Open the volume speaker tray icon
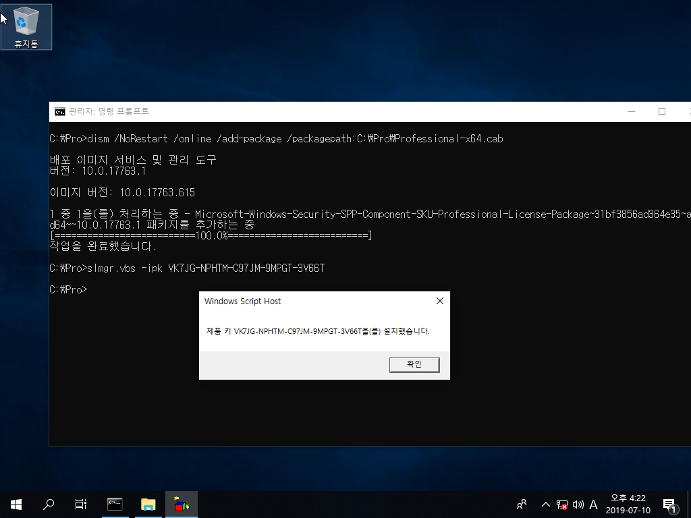 tap(578, 505)
